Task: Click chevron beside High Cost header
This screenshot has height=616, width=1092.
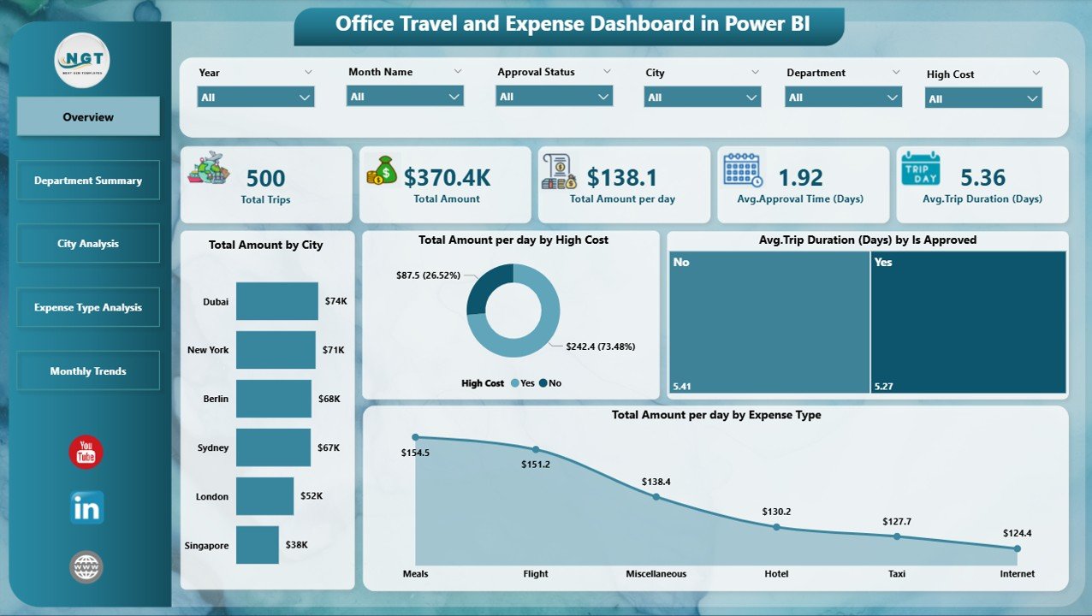Action: point(1036,74)
